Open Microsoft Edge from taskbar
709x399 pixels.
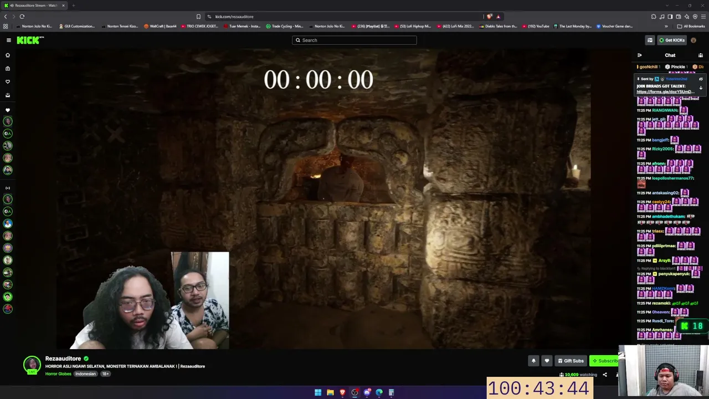pos(379,392)
